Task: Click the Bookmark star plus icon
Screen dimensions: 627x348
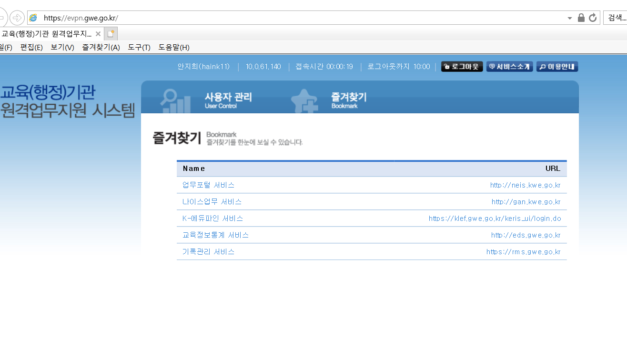Action: 304,101
